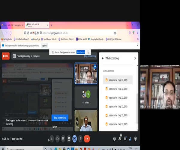The height and width of the screenshot is (150, 180).
Task: Toggle captions with the CC button
Action: [x=63, y=139]
